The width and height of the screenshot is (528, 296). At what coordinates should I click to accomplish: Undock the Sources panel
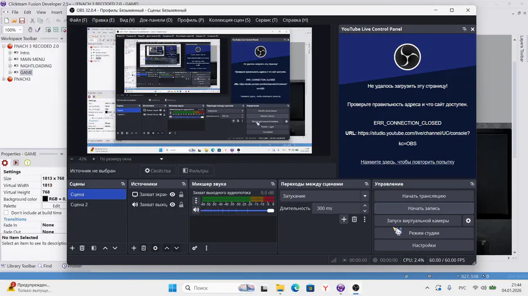[x=184, y=184]
